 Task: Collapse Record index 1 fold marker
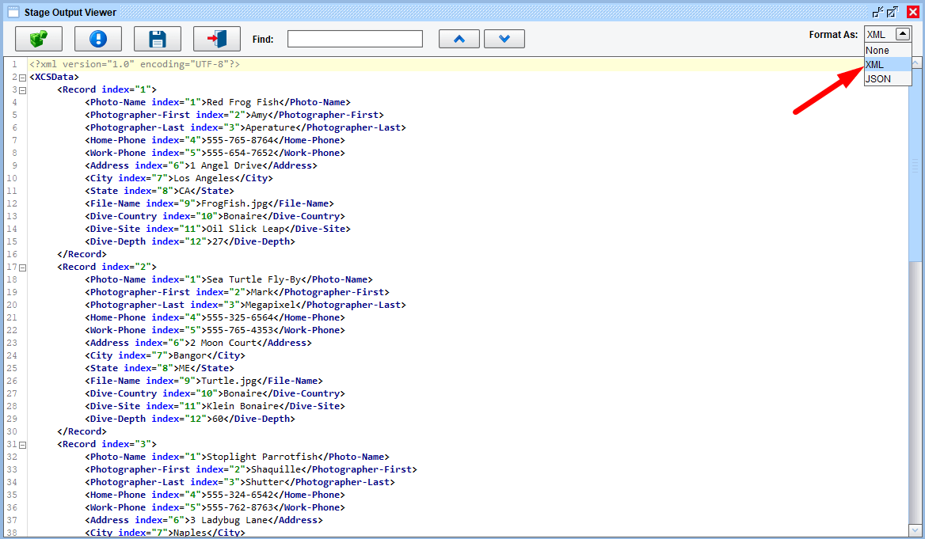[22, 90]
